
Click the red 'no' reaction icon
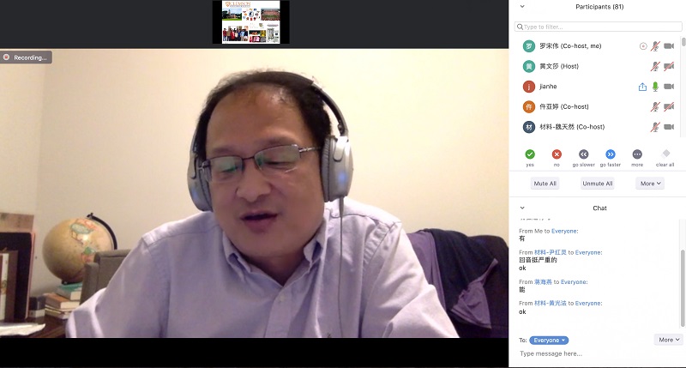557,154
